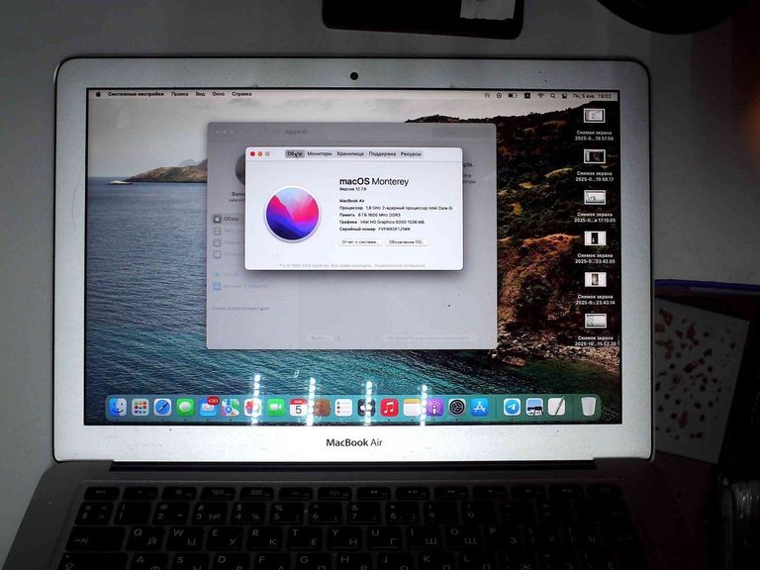Open Calendar showing date 5
760x570 pixels.
pos(298,408)
